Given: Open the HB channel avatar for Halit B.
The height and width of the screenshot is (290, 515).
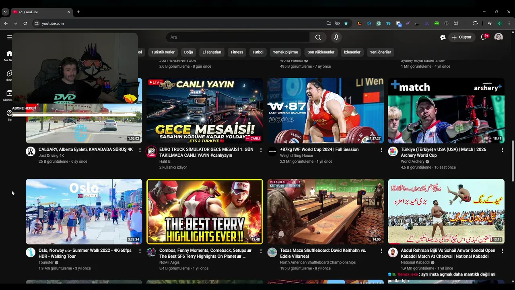Looking at the screenshot, I should (151, 151).
